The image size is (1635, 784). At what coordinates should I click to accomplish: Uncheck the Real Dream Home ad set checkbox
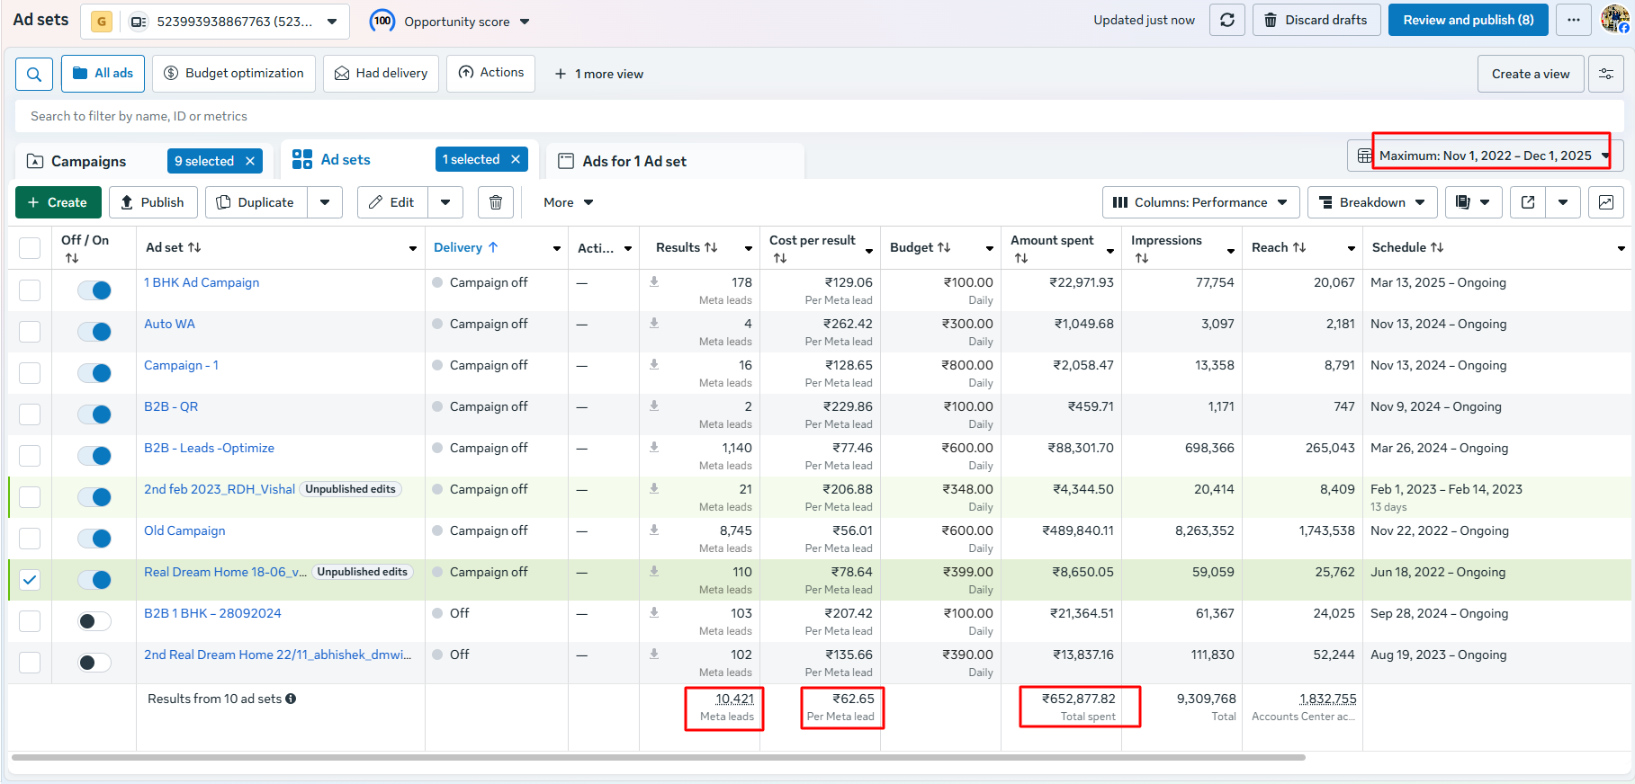pyautogui.click(x=30, y=580)
